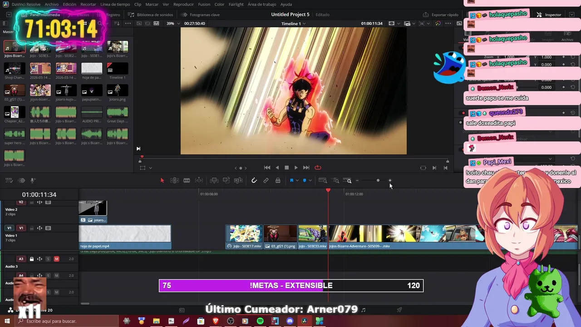
Task: Open Biblioteca de sonidos panel
Action: 151,15
